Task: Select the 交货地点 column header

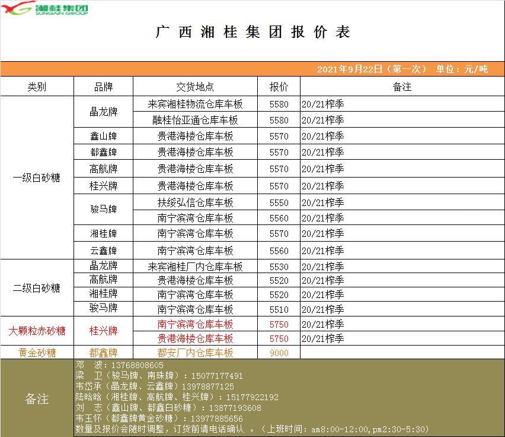Action: click(x=195, y=87)
